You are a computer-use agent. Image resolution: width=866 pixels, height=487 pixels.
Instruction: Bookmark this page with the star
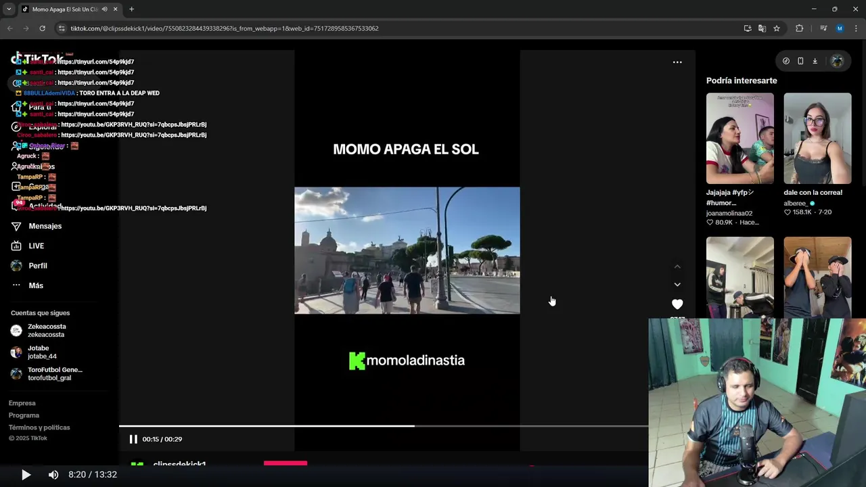pyautogui.click(x=777, y=28)
